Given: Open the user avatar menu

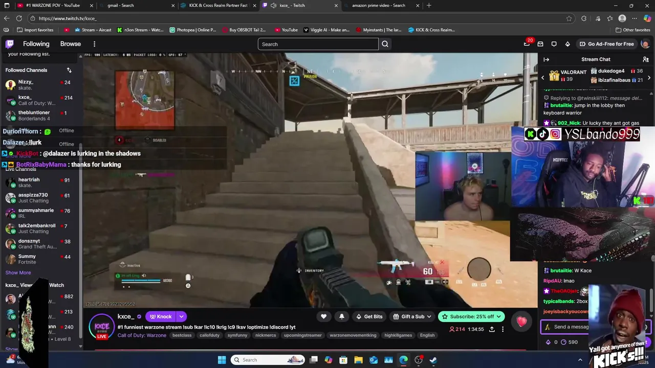Looking at the screenshot, I should (645, 44).
